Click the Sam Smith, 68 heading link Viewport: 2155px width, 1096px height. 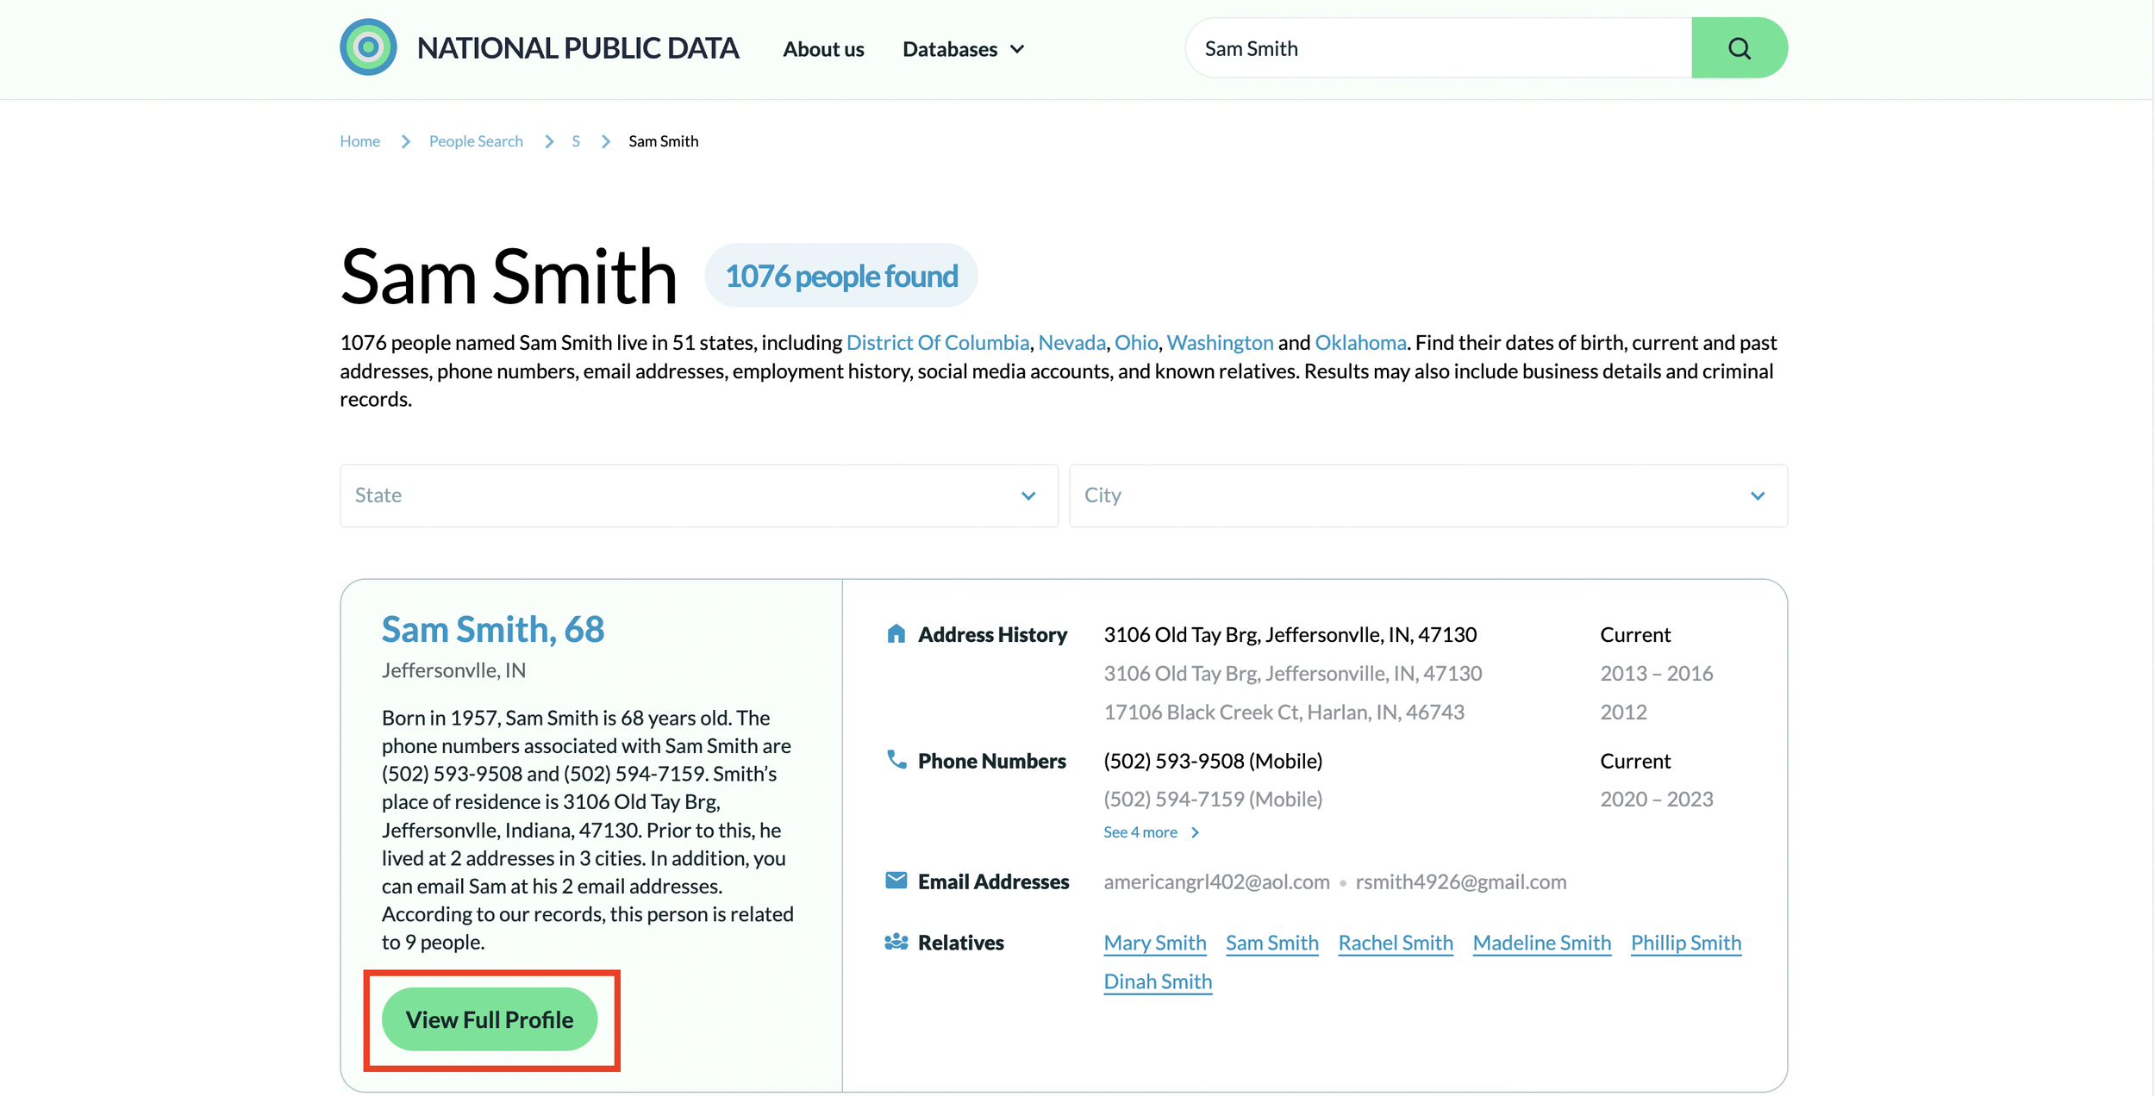492,630
